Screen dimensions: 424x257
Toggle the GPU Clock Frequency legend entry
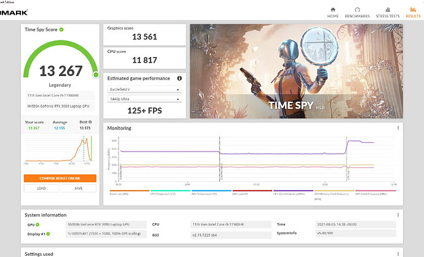375,191
